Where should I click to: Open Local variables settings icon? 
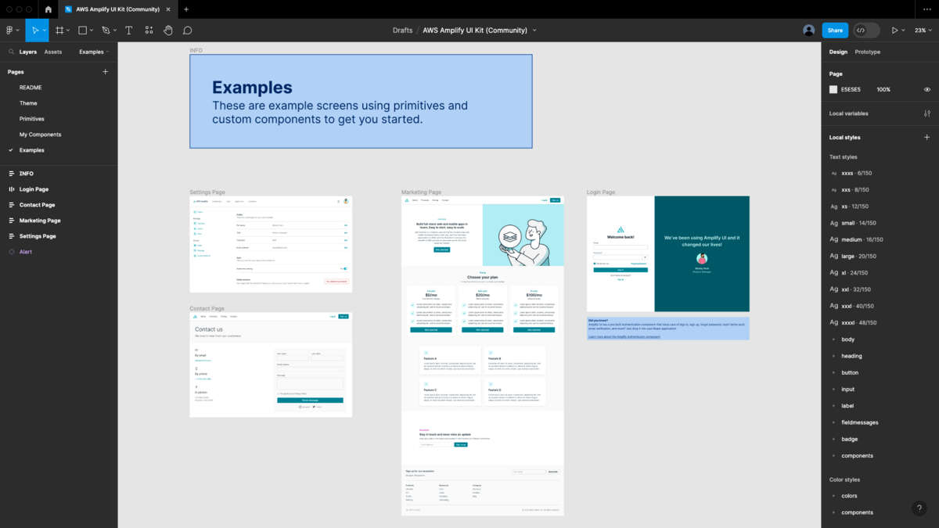(927, 113)
